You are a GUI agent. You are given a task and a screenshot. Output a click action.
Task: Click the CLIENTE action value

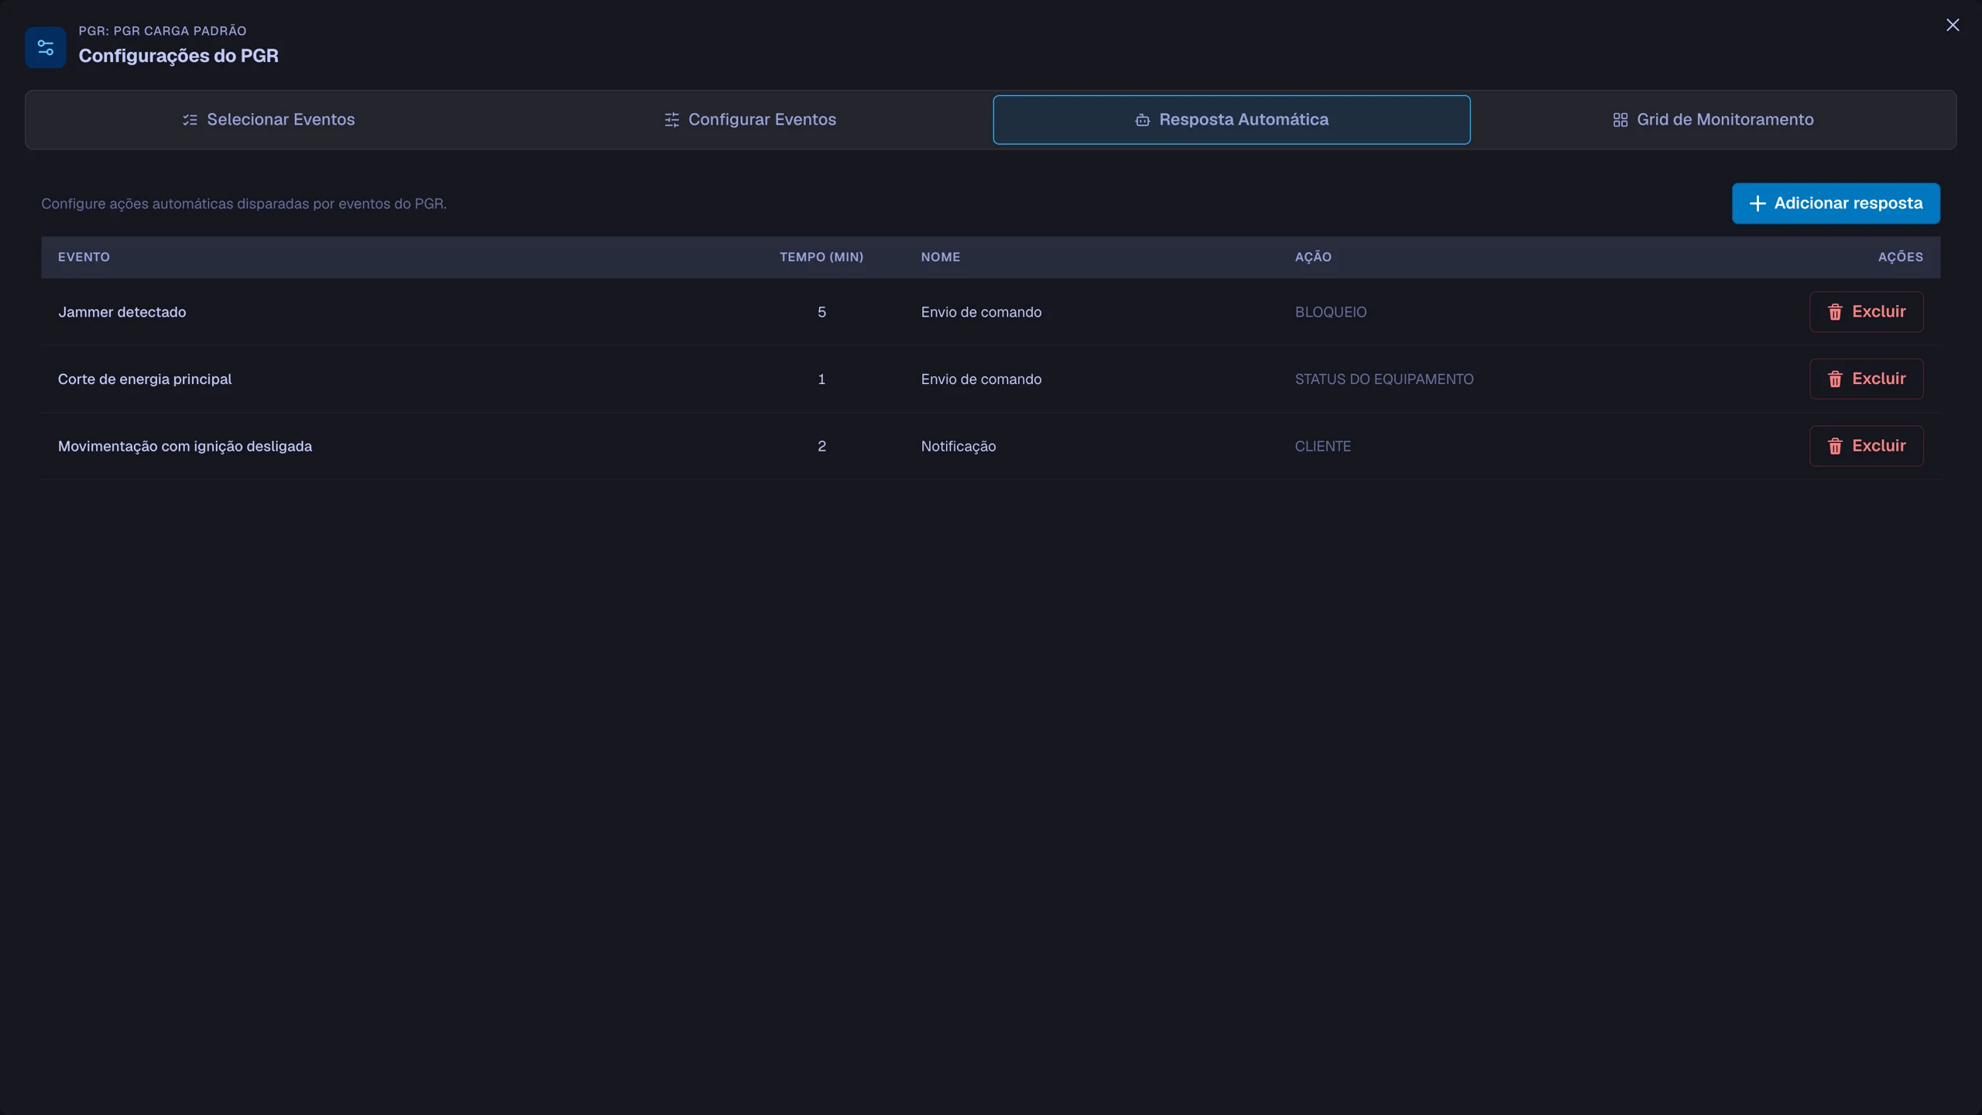1323,446
